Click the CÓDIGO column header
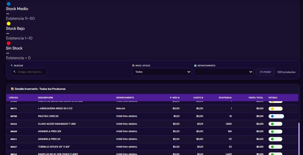The image size is (303, 155). (13, 98)
